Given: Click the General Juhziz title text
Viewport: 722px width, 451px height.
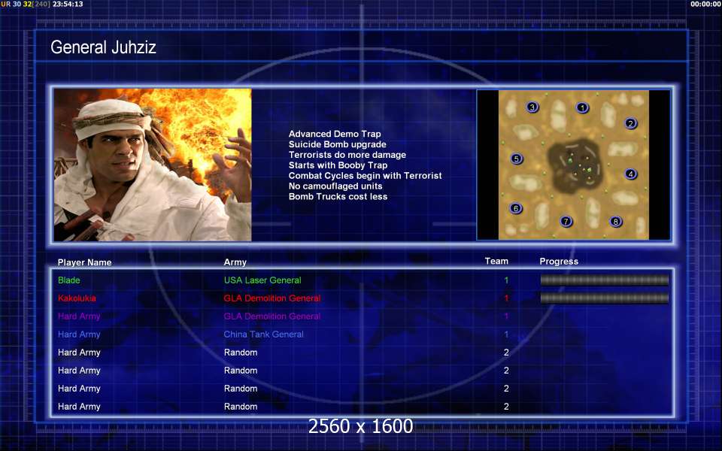Looking at the screenshot, I should tap(103, 47).
